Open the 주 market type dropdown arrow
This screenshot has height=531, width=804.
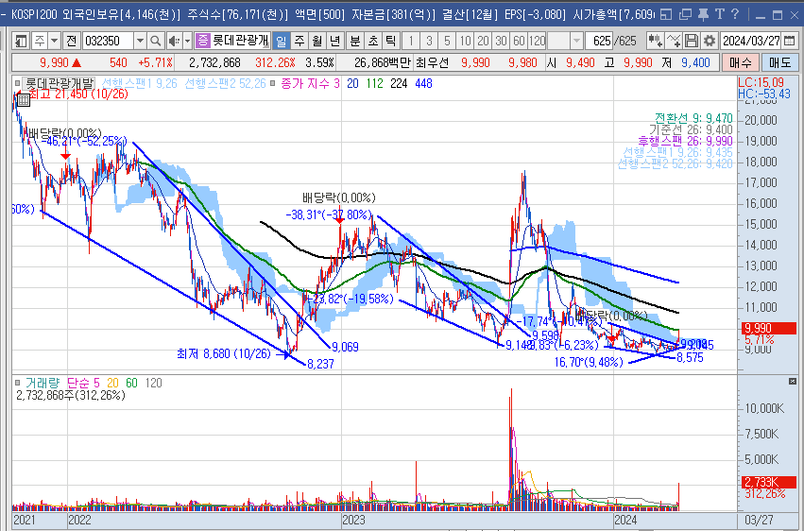(54, 41)
